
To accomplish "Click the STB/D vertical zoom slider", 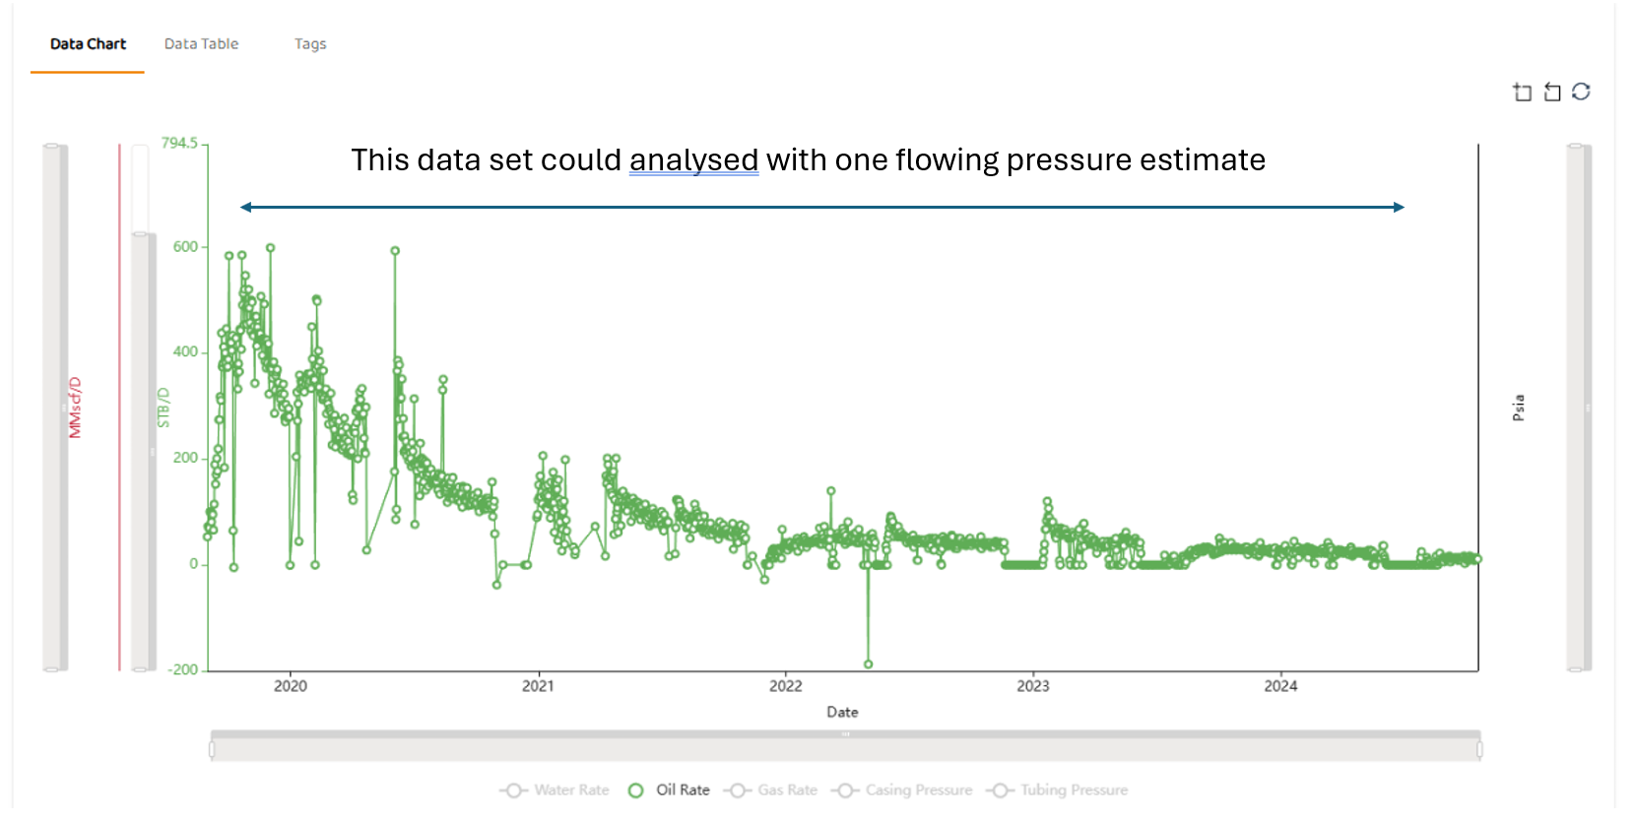I will [x=141, y=452].
